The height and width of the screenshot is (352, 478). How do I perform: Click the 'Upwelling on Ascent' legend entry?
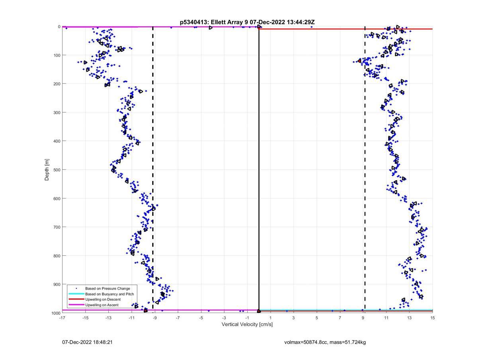[x=102, y=305]
